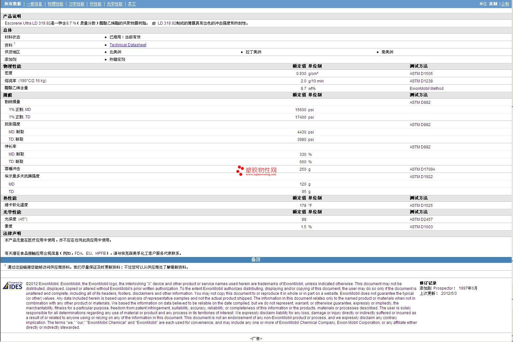Click the 维卡软化温度 row label

[x=16, y=205]
